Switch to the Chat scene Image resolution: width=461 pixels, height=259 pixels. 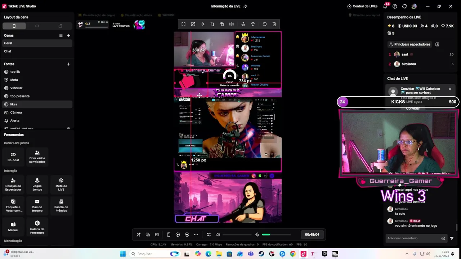click(x=37, y=51)
